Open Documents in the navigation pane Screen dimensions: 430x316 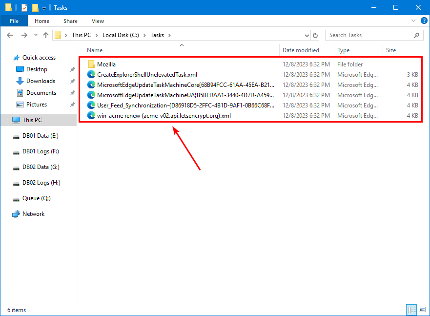click(x=41, y=93)
